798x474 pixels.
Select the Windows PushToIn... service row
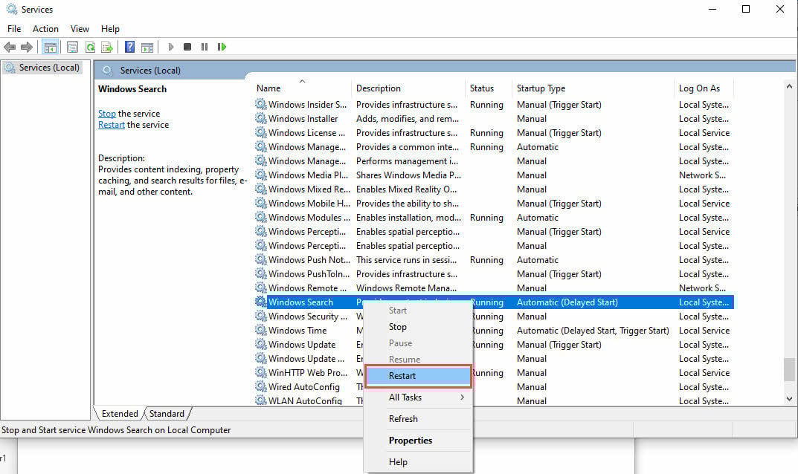[x=494, y=273]
